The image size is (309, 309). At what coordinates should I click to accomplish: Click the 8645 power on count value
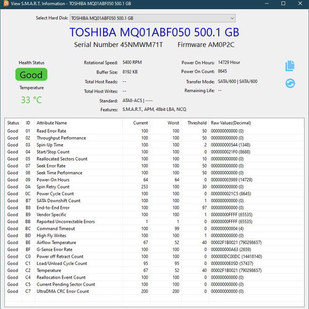coord(222,71)
